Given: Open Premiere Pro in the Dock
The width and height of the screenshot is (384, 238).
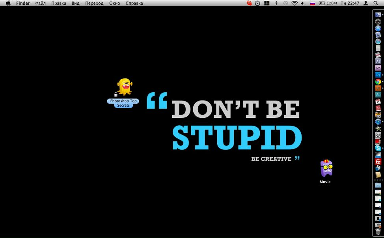Looking at the screenshot, I should (x=378, y=68).
